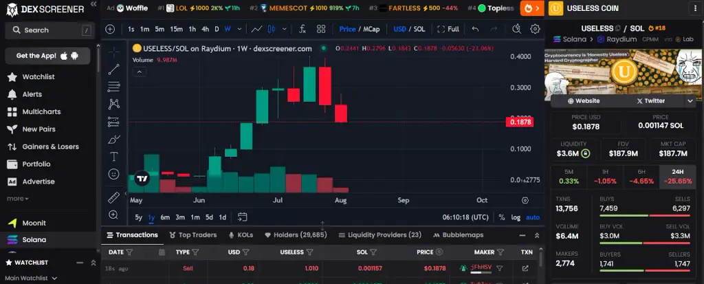Switch chart denomination to SOL

point(419,29)
